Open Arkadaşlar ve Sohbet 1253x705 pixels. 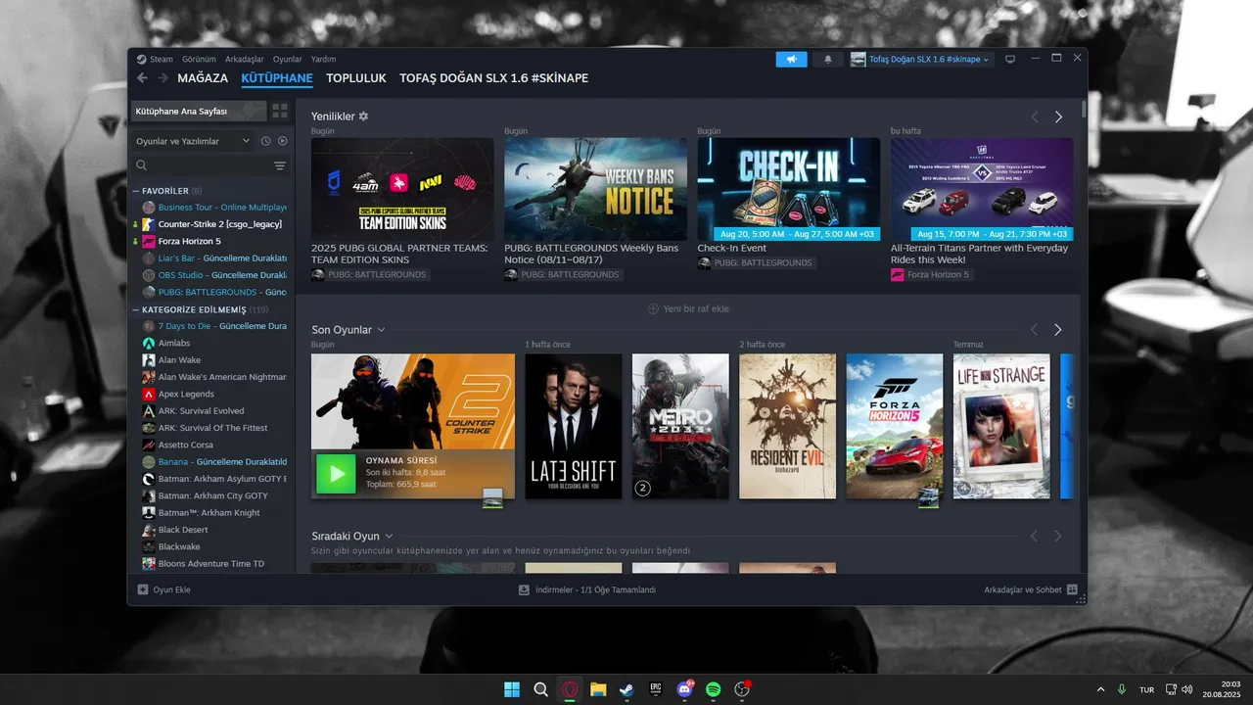click(x=1031, y=590)
